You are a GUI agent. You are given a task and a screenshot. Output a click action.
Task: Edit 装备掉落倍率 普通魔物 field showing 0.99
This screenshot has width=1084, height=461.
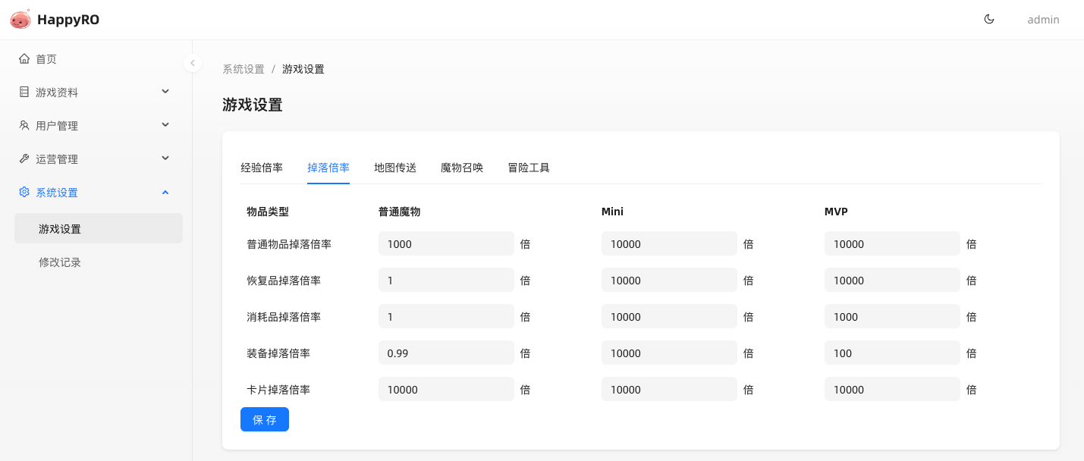tap(446, 353)
